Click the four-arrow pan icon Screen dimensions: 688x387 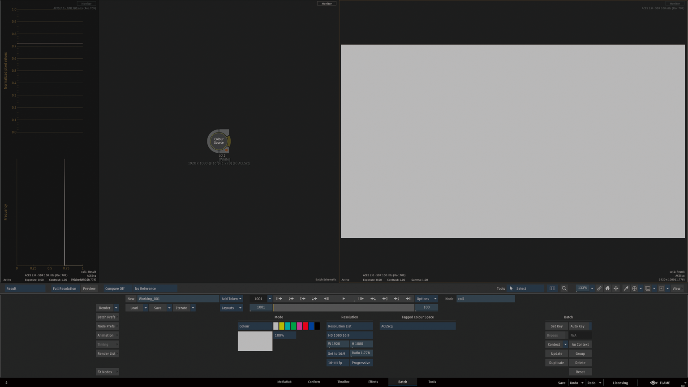coord(616,288)
